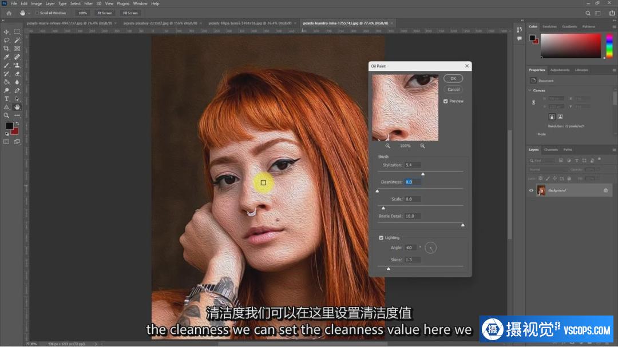The image size is (618, 347).
Task: Select the Dodge tool
Action: (x=6, y=90)
